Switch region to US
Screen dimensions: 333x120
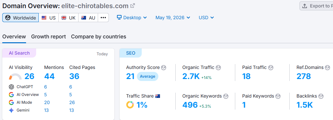click(49, 18)
